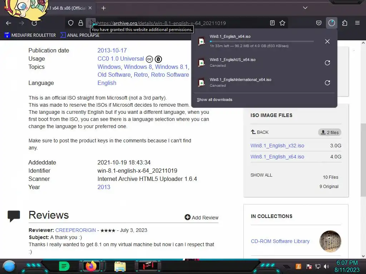Click the Reviews speech bubble icon
The height and width of the screenshot is (274, 366).
pyautogui.click(x=14, y=216)
